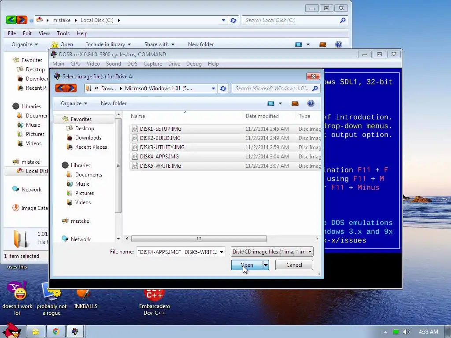This screenshot has width=451, height=338.
Task: Click the change view icon in the Local Disk explorer toolbar
Action: click(299, 44)
